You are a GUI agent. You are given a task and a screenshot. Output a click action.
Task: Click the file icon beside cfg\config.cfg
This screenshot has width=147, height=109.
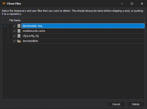(19, 36)
